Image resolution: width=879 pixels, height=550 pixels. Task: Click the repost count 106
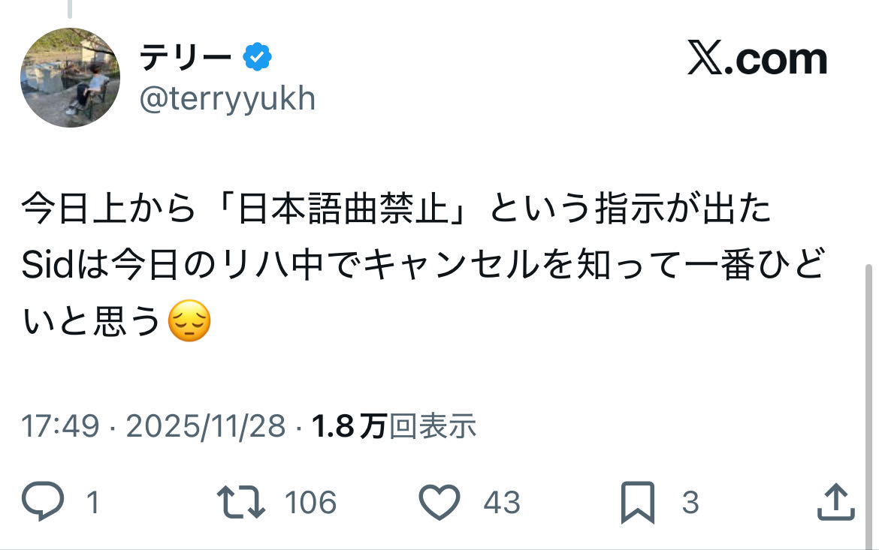tap(310, 503)
